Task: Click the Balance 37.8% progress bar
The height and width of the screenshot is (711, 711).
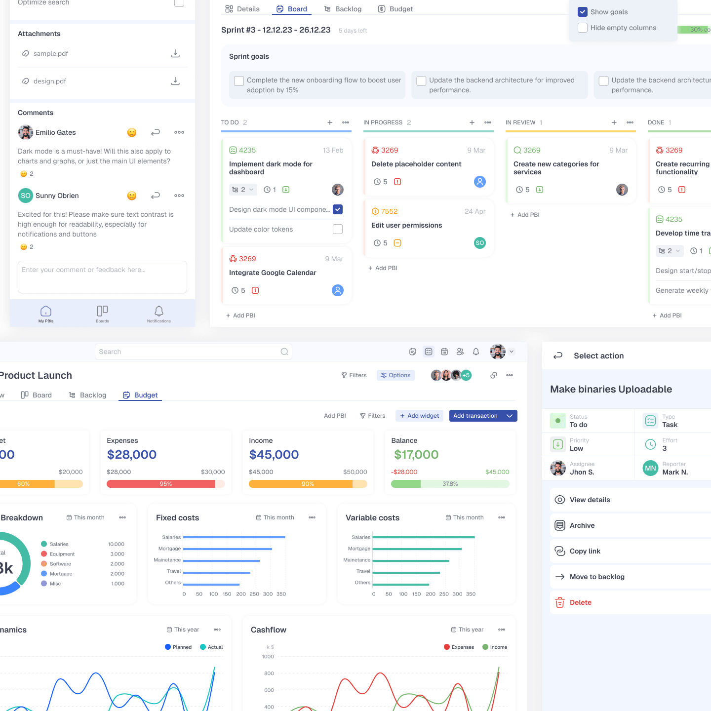Action: [x=450, y=484]
